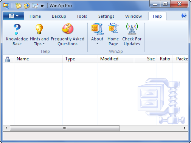Open Frequently Asked Questions
This screenshot has width=191, height=143.
click(x=67, y=29)
